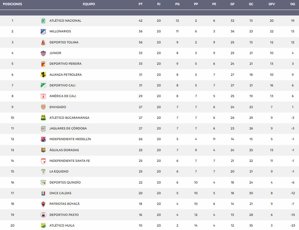
Task: Click the Alianza Petrolera yellow-black crest
Action: [x=43, y=74]
